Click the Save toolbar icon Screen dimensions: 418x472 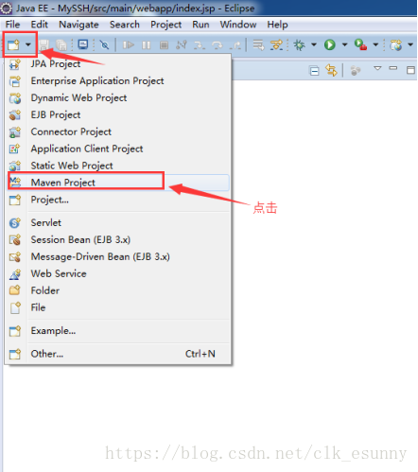pyautogui.click(x=44, y=44)
